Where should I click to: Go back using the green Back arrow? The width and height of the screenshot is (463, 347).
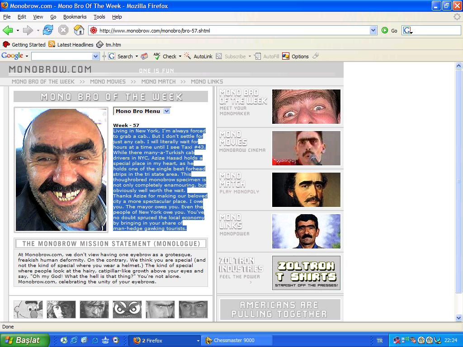click(8, 30)
